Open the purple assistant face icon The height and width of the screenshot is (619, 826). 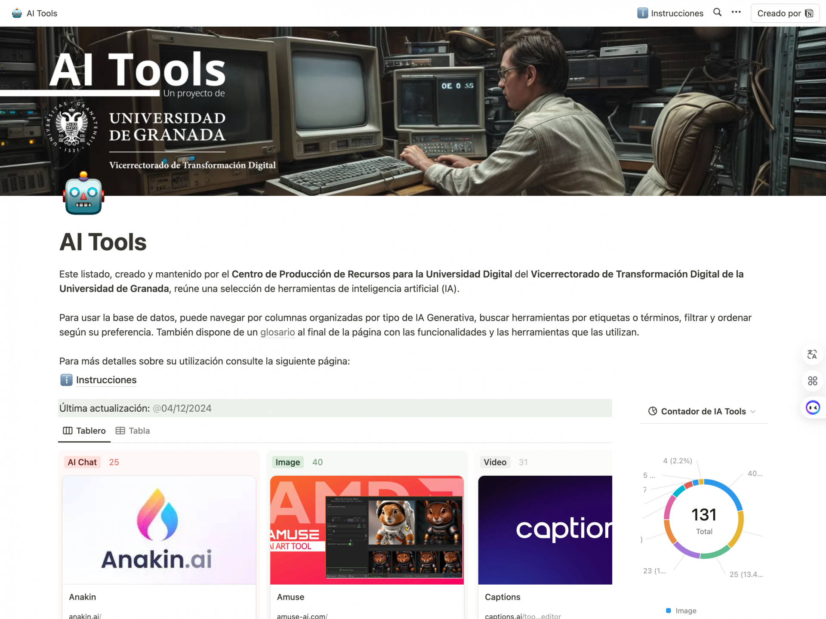pyautogui.click(x=813, y=407)
